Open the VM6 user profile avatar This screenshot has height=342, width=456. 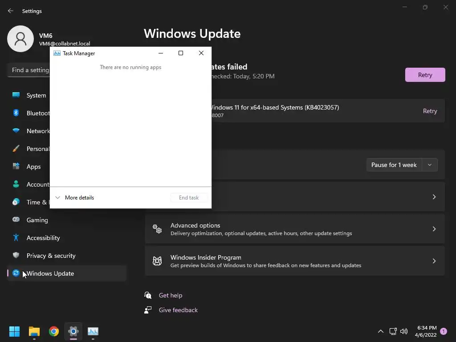click(x=20, y=39)
